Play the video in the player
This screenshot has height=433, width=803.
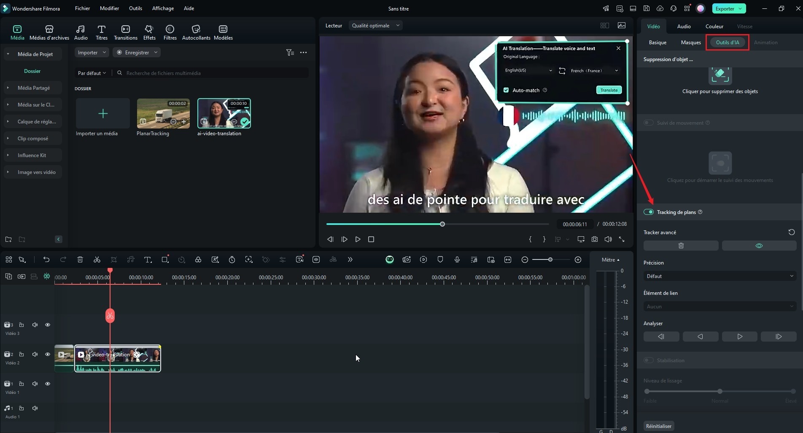pos(358,239)
